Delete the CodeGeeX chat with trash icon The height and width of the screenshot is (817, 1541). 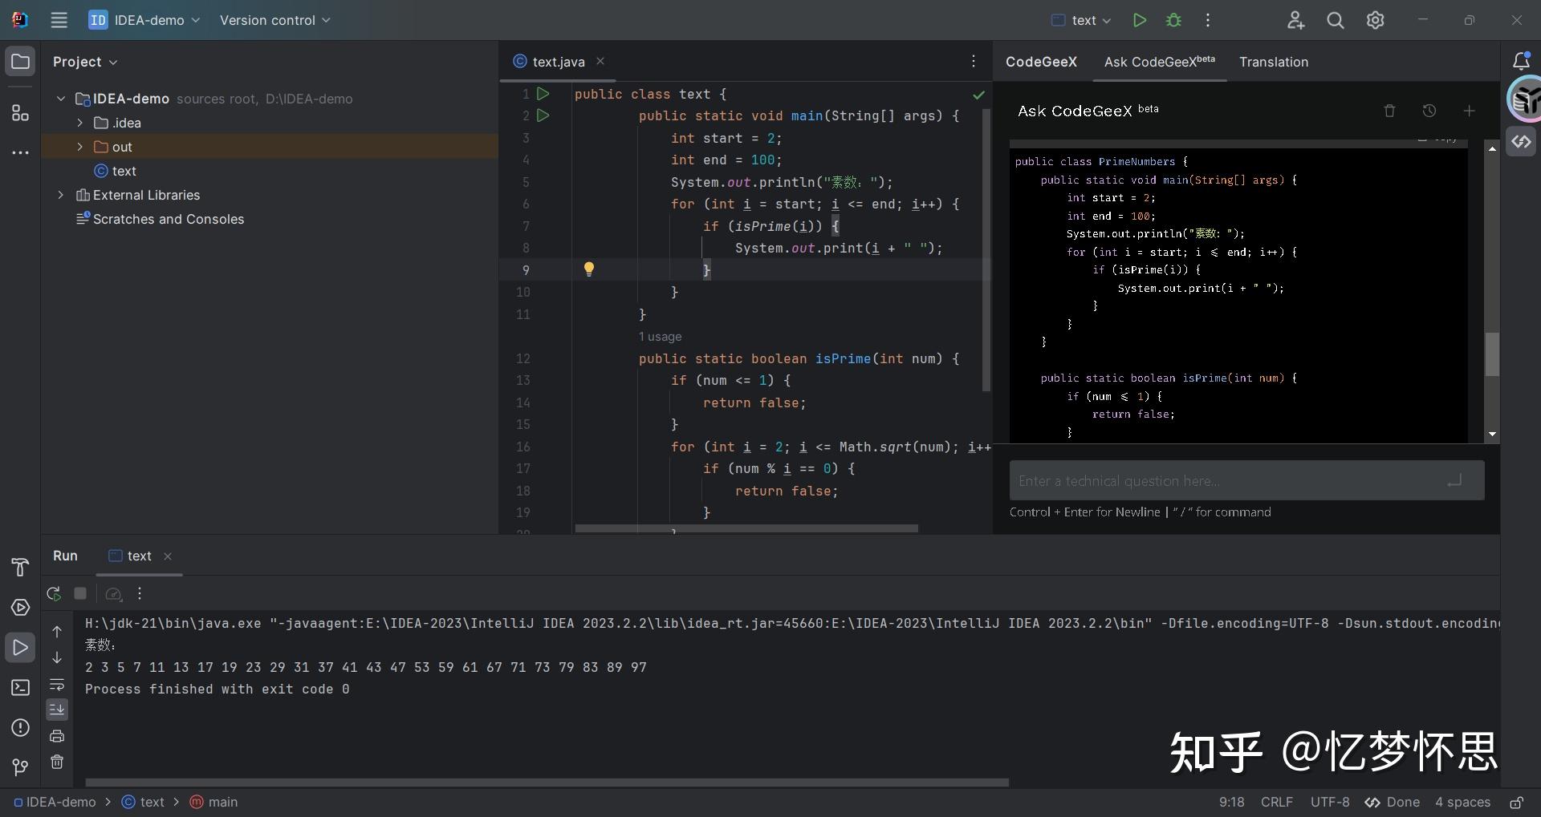pos(1389,111)
